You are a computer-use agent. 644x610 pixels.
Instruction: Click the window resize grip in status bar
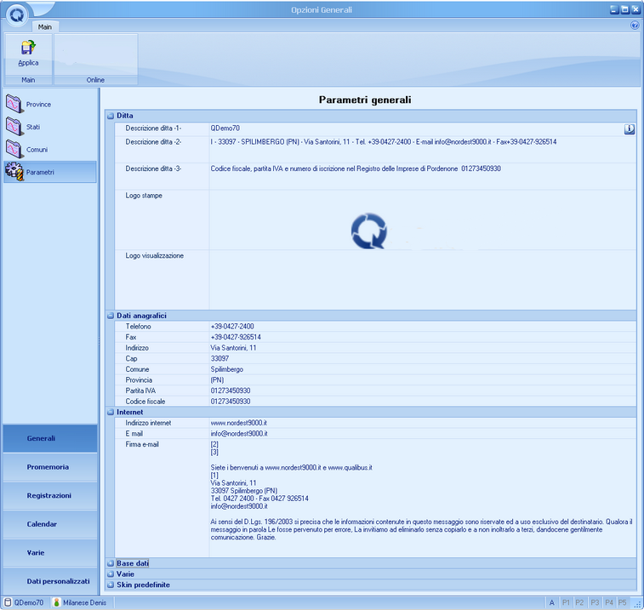[x=637, y=604]
